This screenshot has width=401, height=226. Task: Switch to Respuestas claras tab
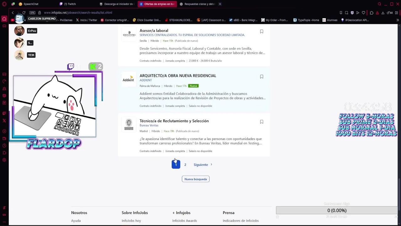tap(197, 4)
